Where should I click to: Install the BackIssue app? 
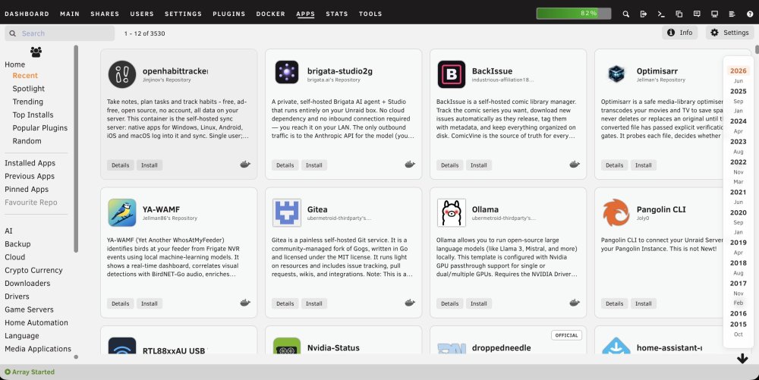click(x=479, y=165)
